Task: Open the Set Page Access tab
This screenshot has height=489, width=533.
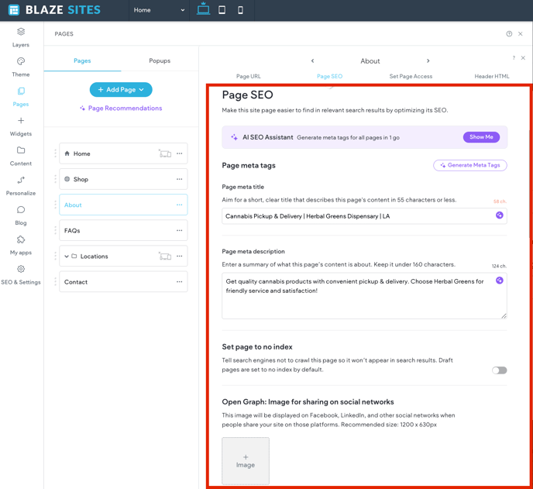Action: [x=411, y=76]
